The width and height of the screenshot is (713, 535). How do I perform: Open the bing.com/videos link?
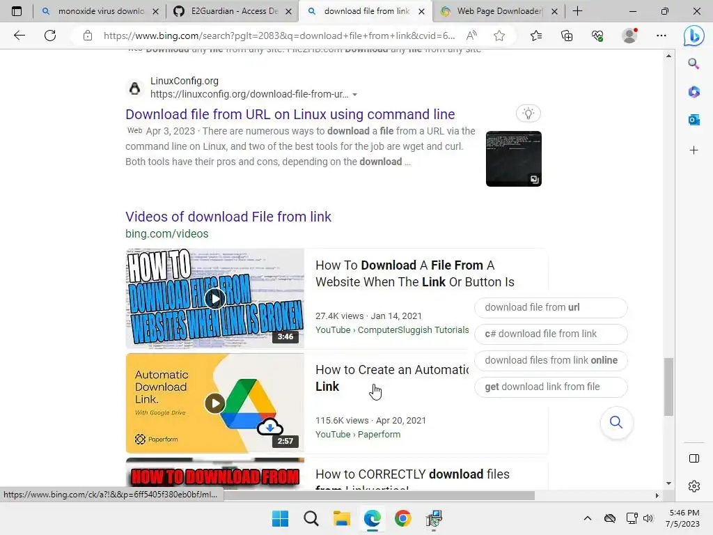pyautogui.click(x=167, y=233)
